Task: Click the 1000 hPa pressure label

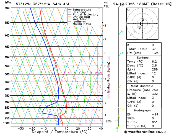Action: pos(7,123)
